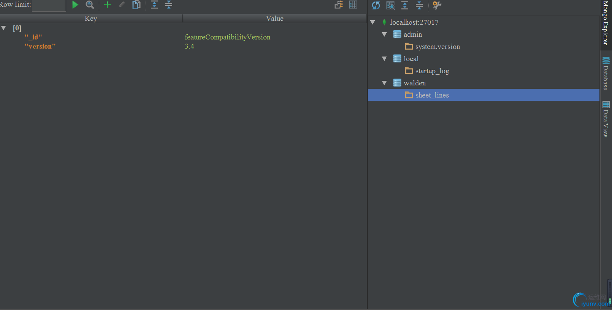Viewport: 612px width, 310px height.
Task: Expand all rows in results toolbar
Action: tap(154, 5)
